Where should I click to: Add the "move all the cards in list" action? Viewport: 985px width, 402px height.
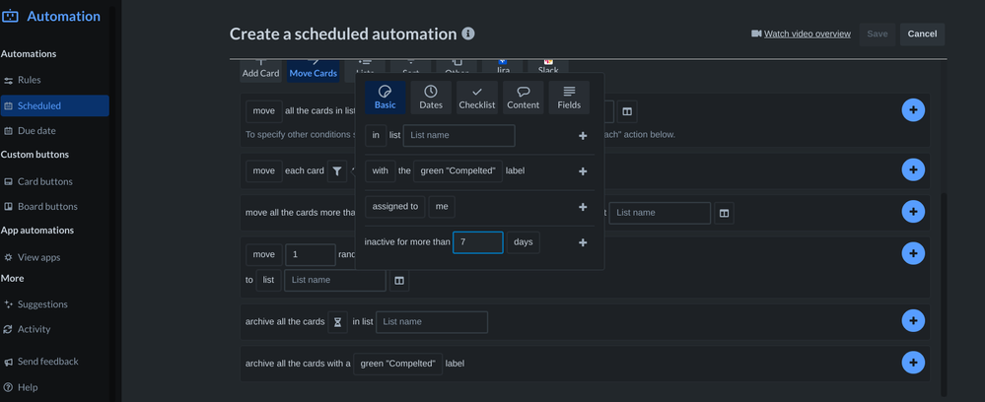point(913,110)
